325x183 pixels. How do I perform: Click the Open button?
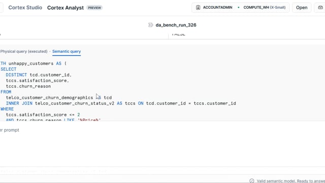click(x=302, y=8)
